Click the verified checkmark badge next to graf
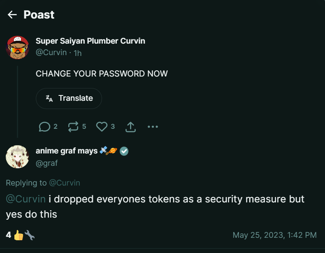This screenshot has height=253, width=325. [124, 151]
